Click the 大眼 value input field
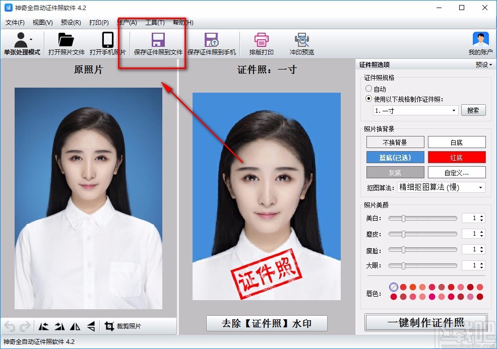This screenshot has width=497, height=349. pyautogui.click(x=470, y=265)
